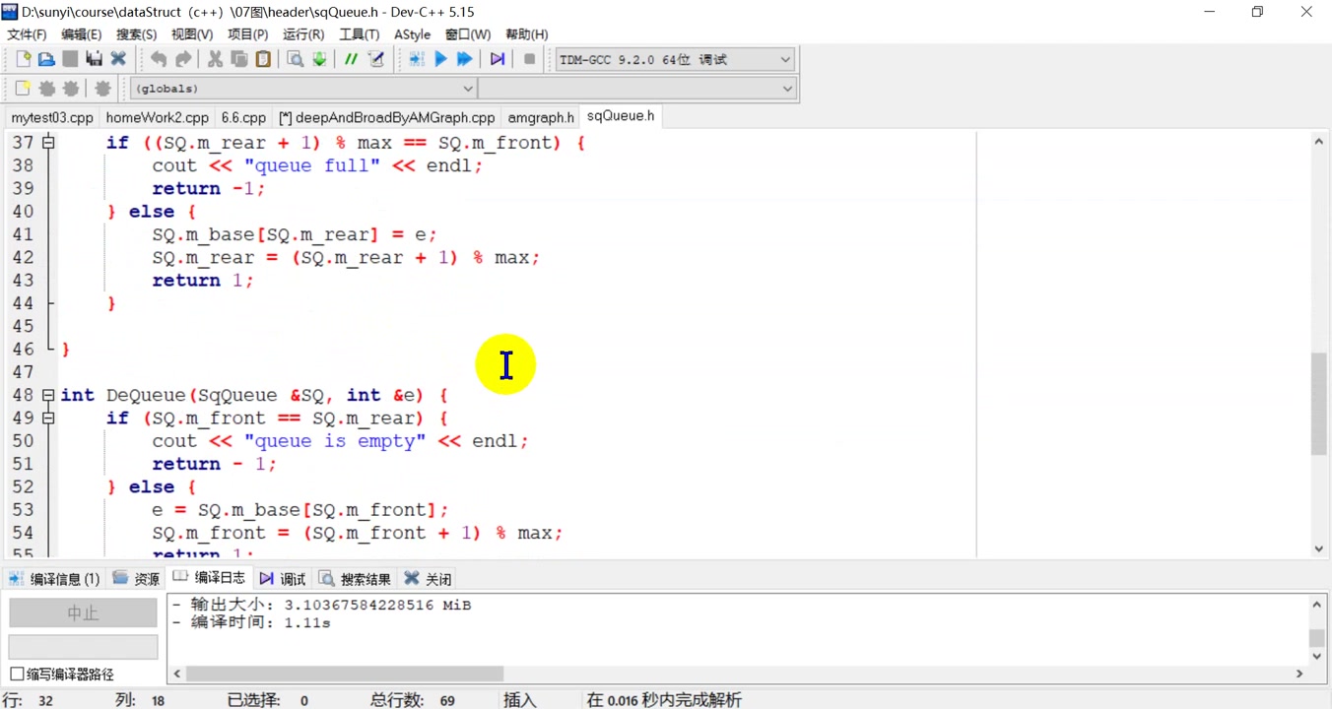Open the TDM-GCC 9.2.0 compiler dropdown

(x=675, y=59)
